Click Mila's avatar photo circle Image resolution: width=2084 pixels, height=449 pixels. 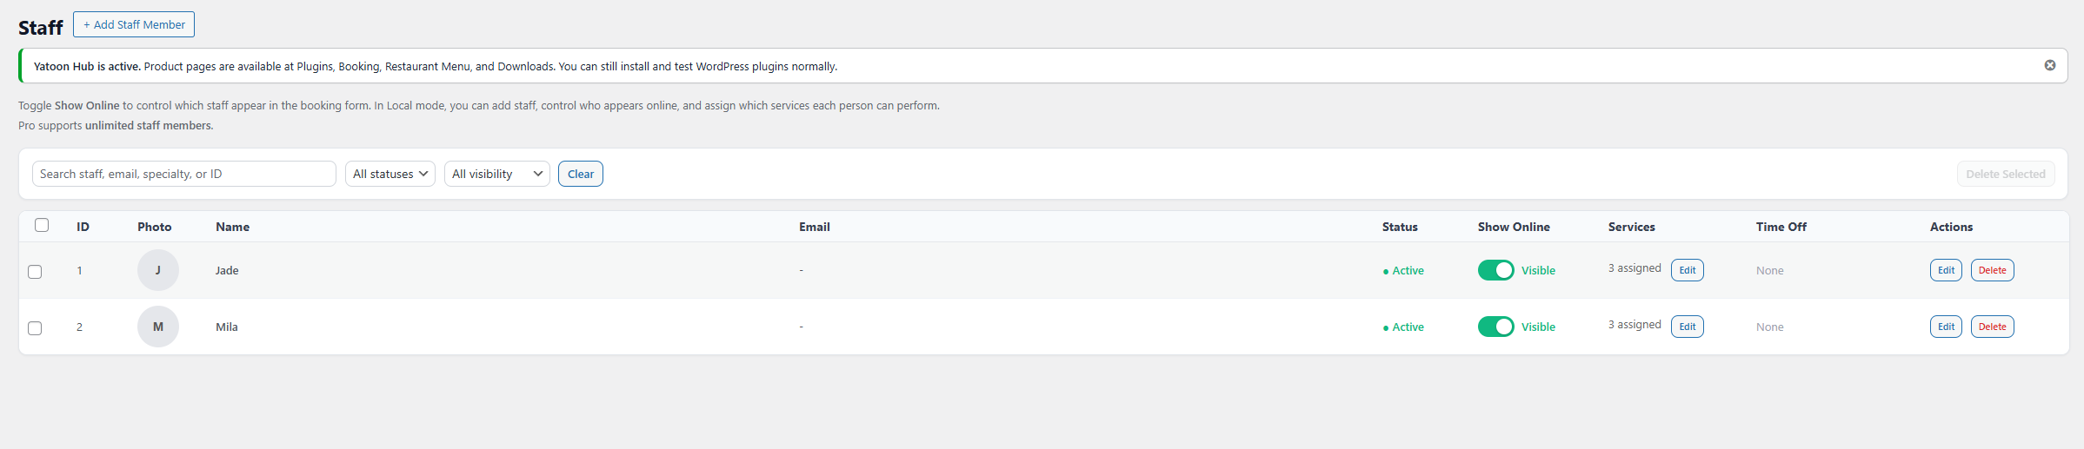(x=158, y=327)
